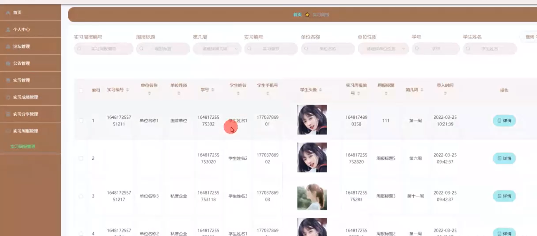Click the person icon beside 个人中心
This screenshot has height=236, width=537.
point(8,29)
